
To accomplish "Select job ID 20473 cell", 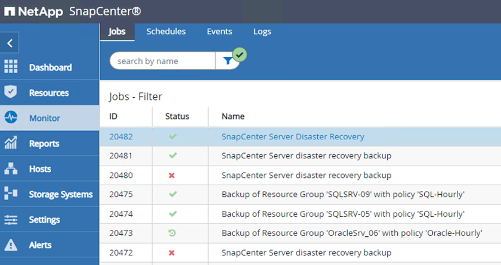I will 120,233.
